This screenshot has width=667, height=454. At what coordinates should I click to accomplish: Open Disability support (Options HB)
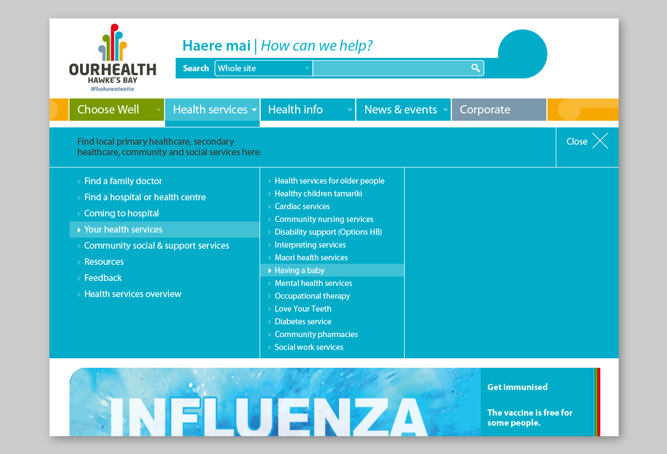[x=328, y=232]
